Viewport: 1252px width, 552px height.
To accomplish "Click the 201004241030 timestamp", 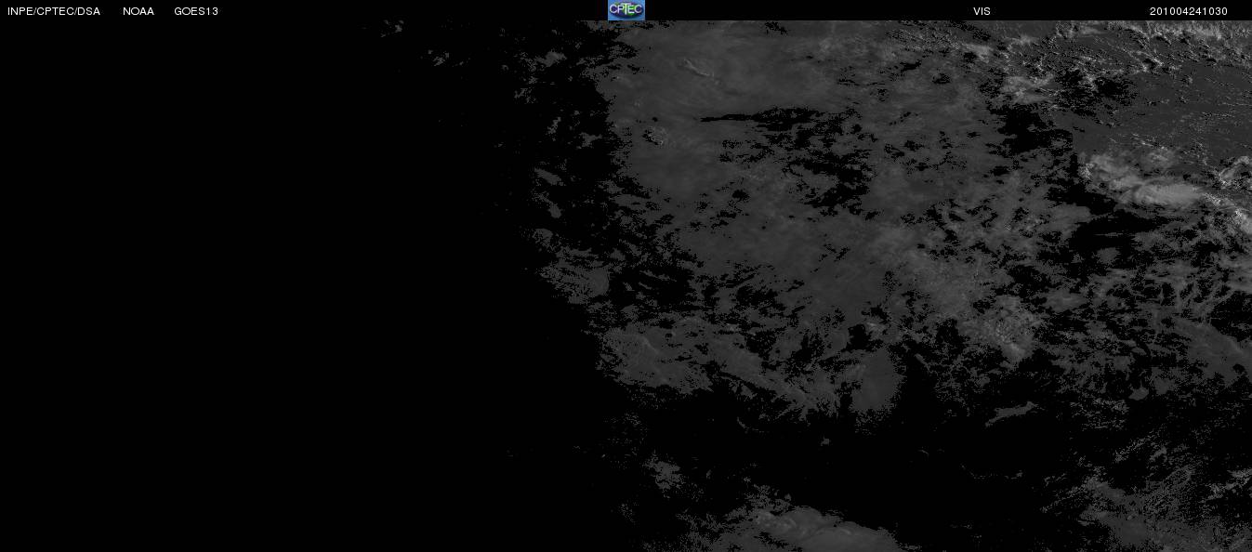I will click(x=1189, y=11).
